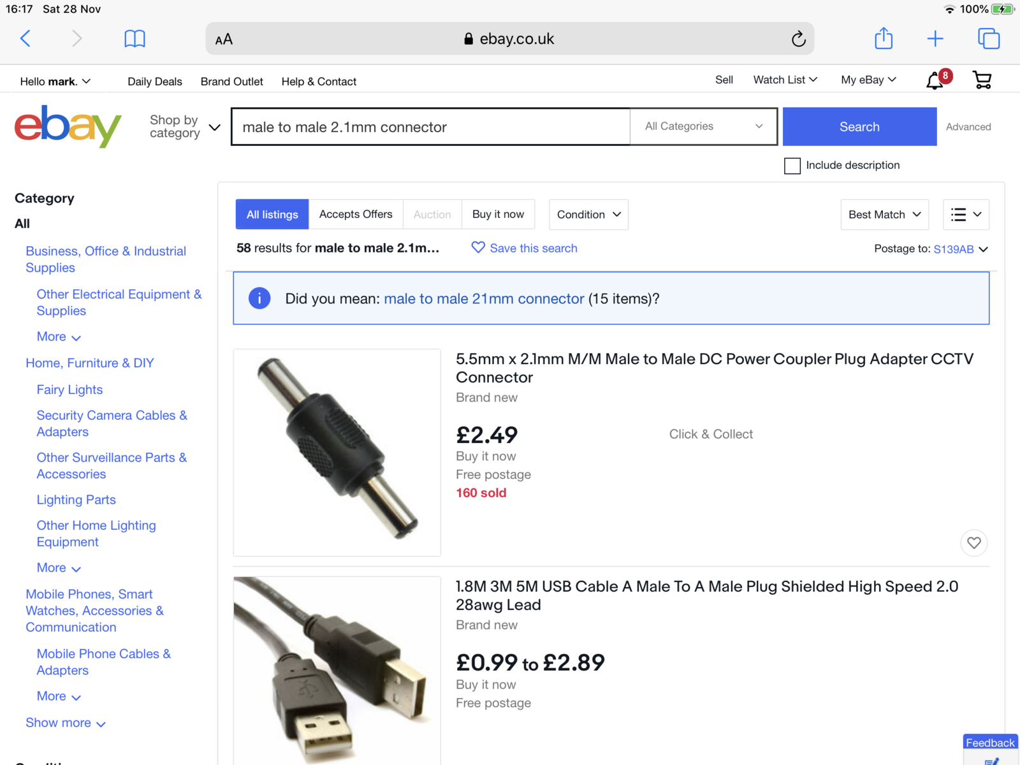This screenshot has width=1020, height=765.
Task: Tick the Include description checkbox
Action: (x=792, y=166)
